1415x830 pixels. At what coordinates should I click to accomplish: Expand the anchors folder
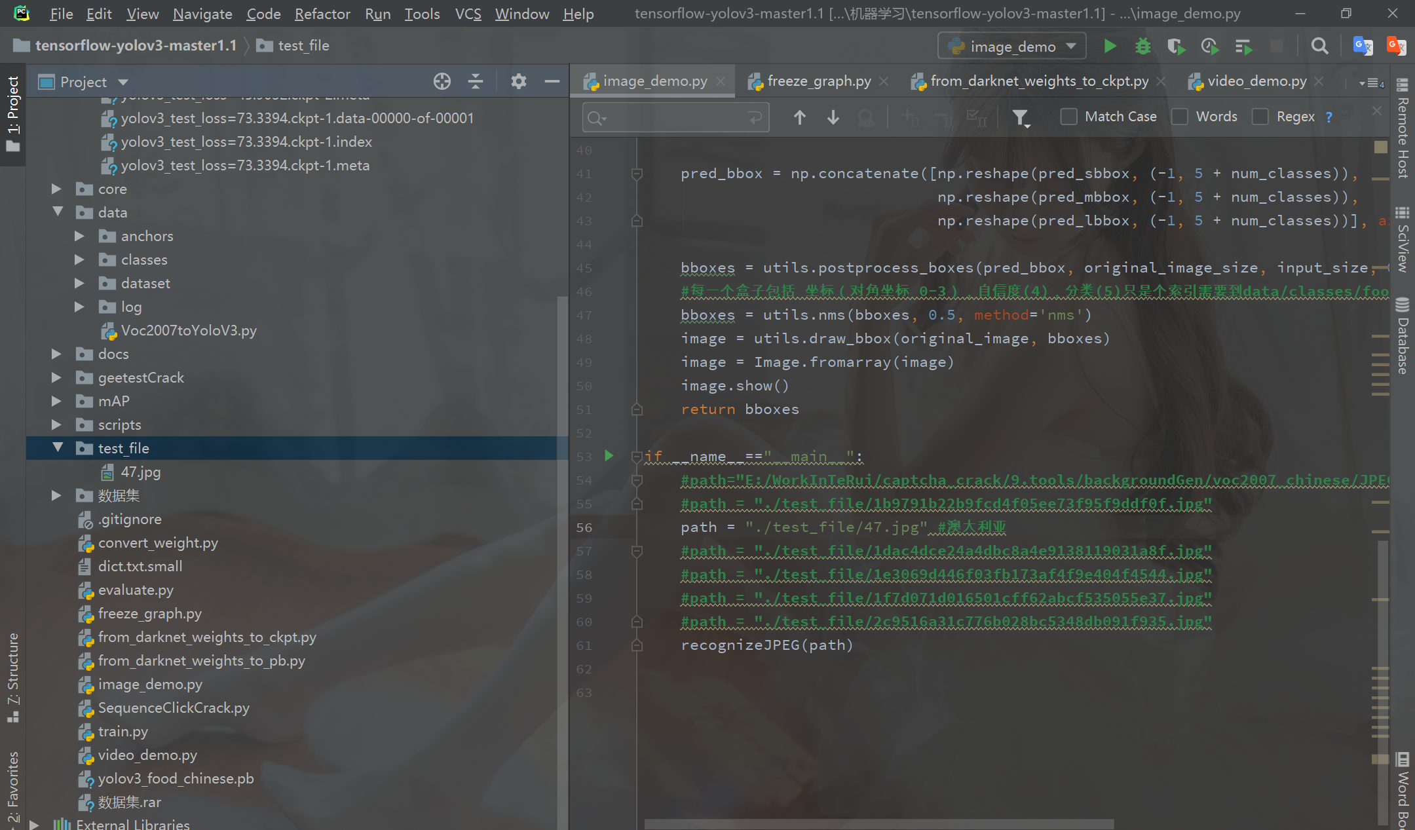(x=79, y=236)
